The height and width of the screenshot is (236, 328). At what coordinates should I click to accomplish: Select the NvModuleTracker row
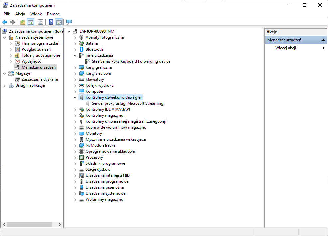[101, 145]
